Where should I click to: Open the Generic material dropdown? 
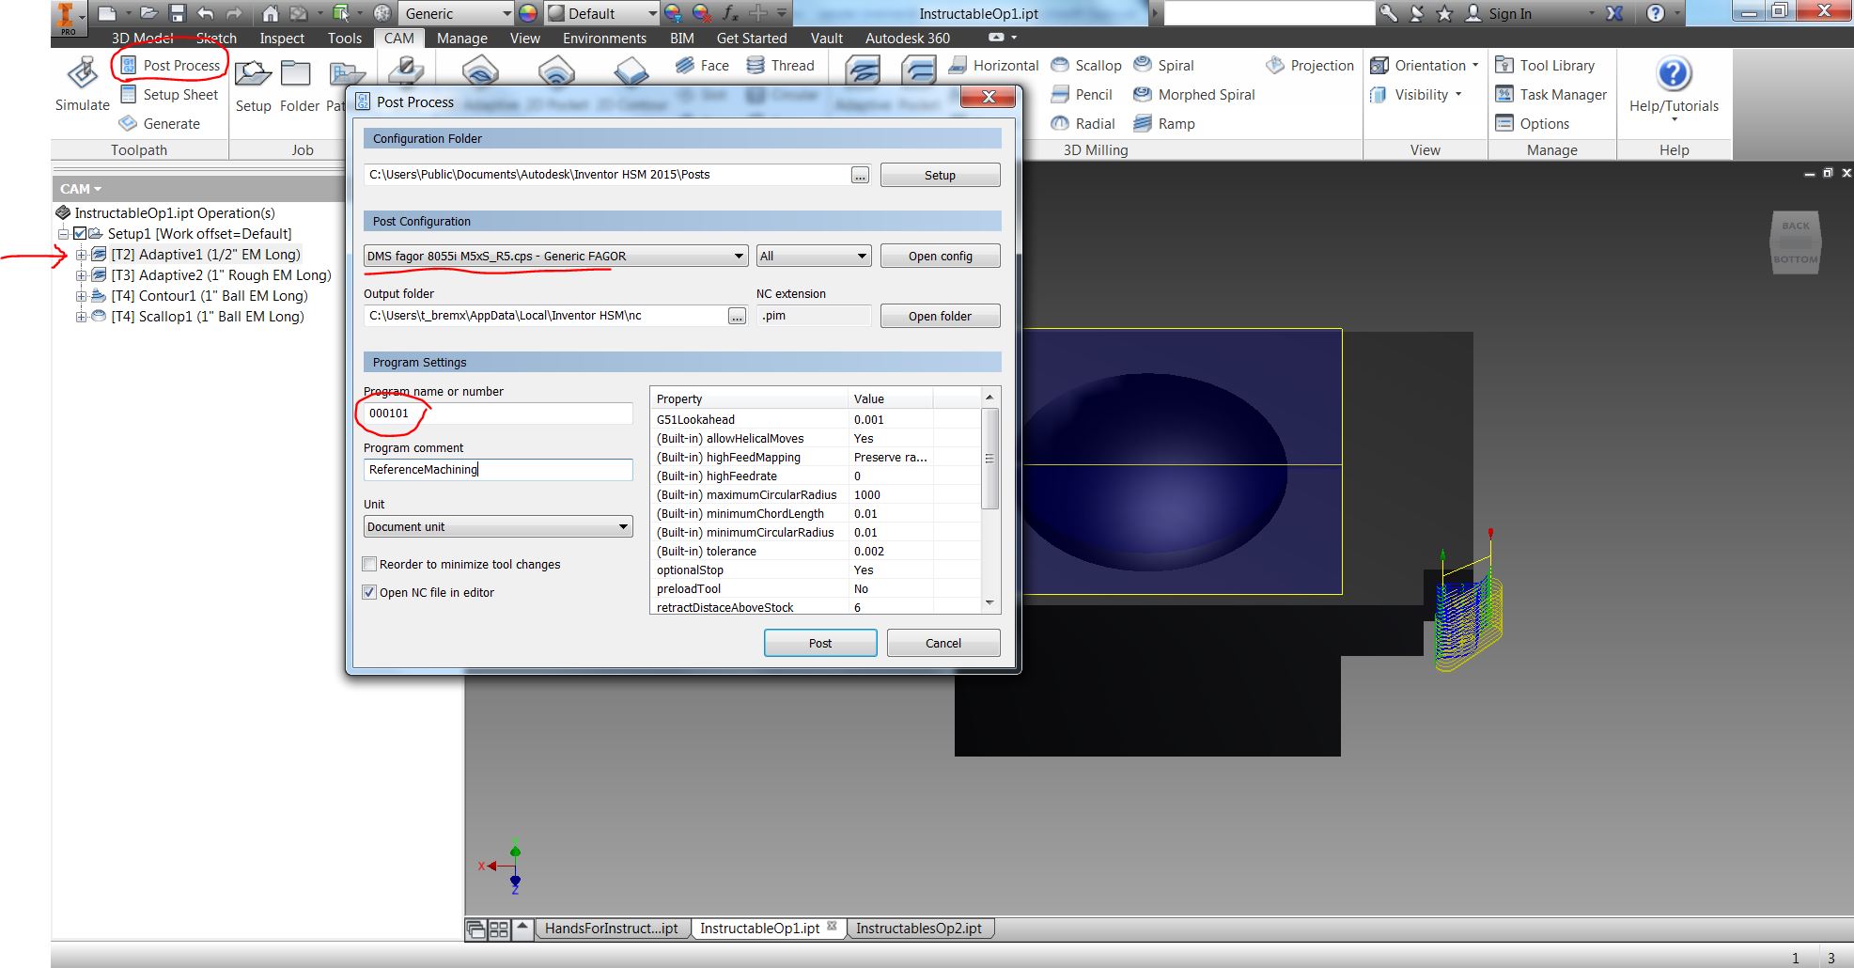(x=457, y=13)
